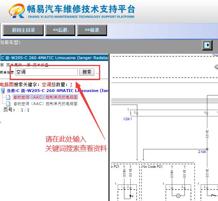Focus the menu search input containing 空调

click(x=46, y=72)
